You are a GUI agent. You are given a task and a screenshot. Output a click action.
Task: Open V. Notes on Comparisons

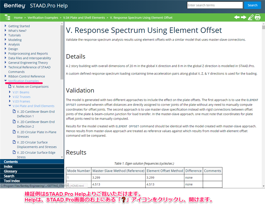(x=30, y=86)
